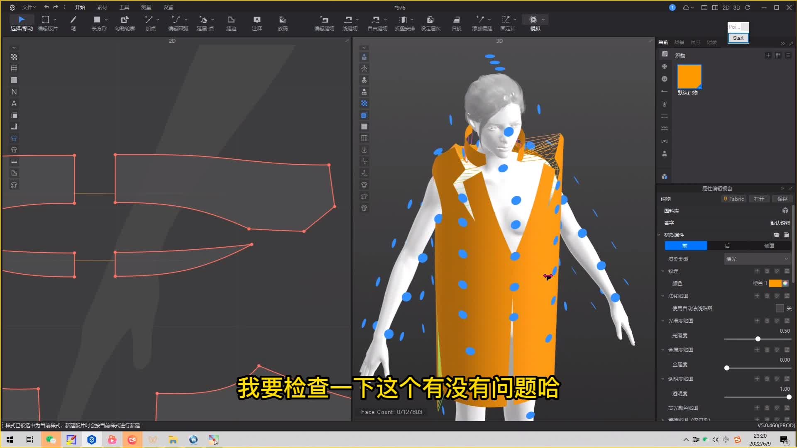The width and height of the screenshot is (797, 448).
Task: Click the color wheel icon beside 橙色 1
Action: click(x=785, y=283)
